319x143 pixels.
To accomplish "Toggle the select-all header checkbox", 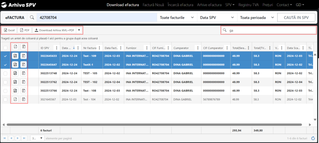I will [x=5, y=48].
